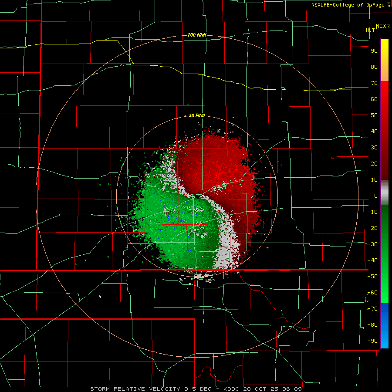Click the positive 20 knot scale value

pyautogui.click(x=374, y=164)
